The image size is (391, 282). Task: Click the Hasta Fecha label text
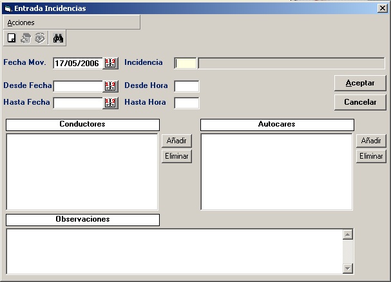26,102
